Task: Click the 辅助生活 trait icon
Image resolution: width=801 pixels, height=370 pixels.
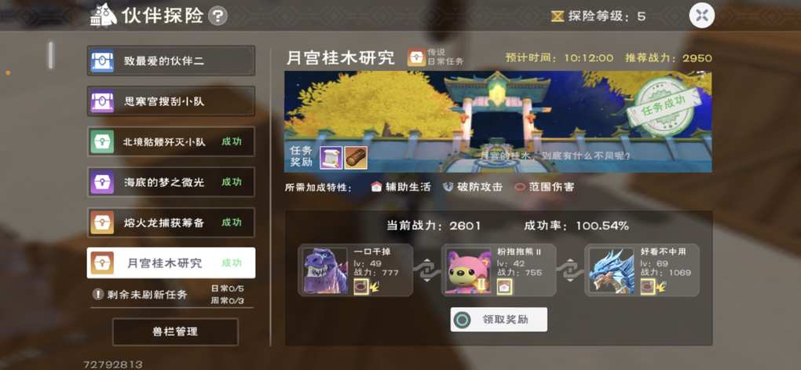Action: click(x=376, y=187)
